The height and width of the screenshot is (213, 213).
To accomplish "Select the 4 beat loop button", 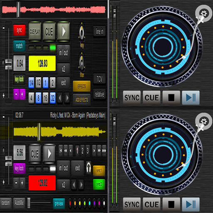I will (31, 98).
